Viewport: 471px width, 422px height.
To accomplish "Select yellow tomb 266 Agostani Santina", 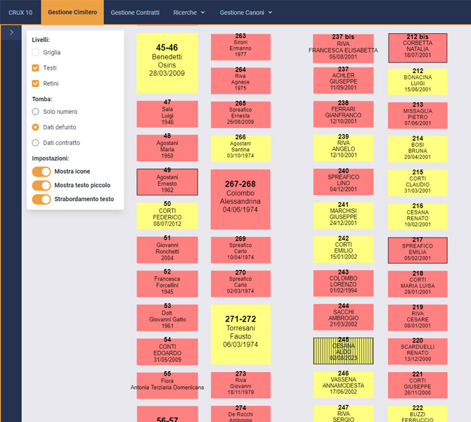I will tap(240, 148).
